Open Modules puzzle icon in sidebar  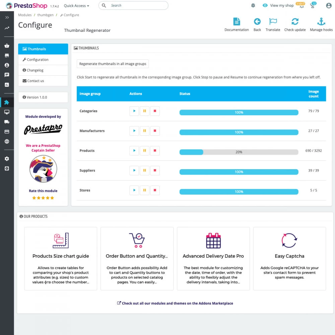(7, 102)
